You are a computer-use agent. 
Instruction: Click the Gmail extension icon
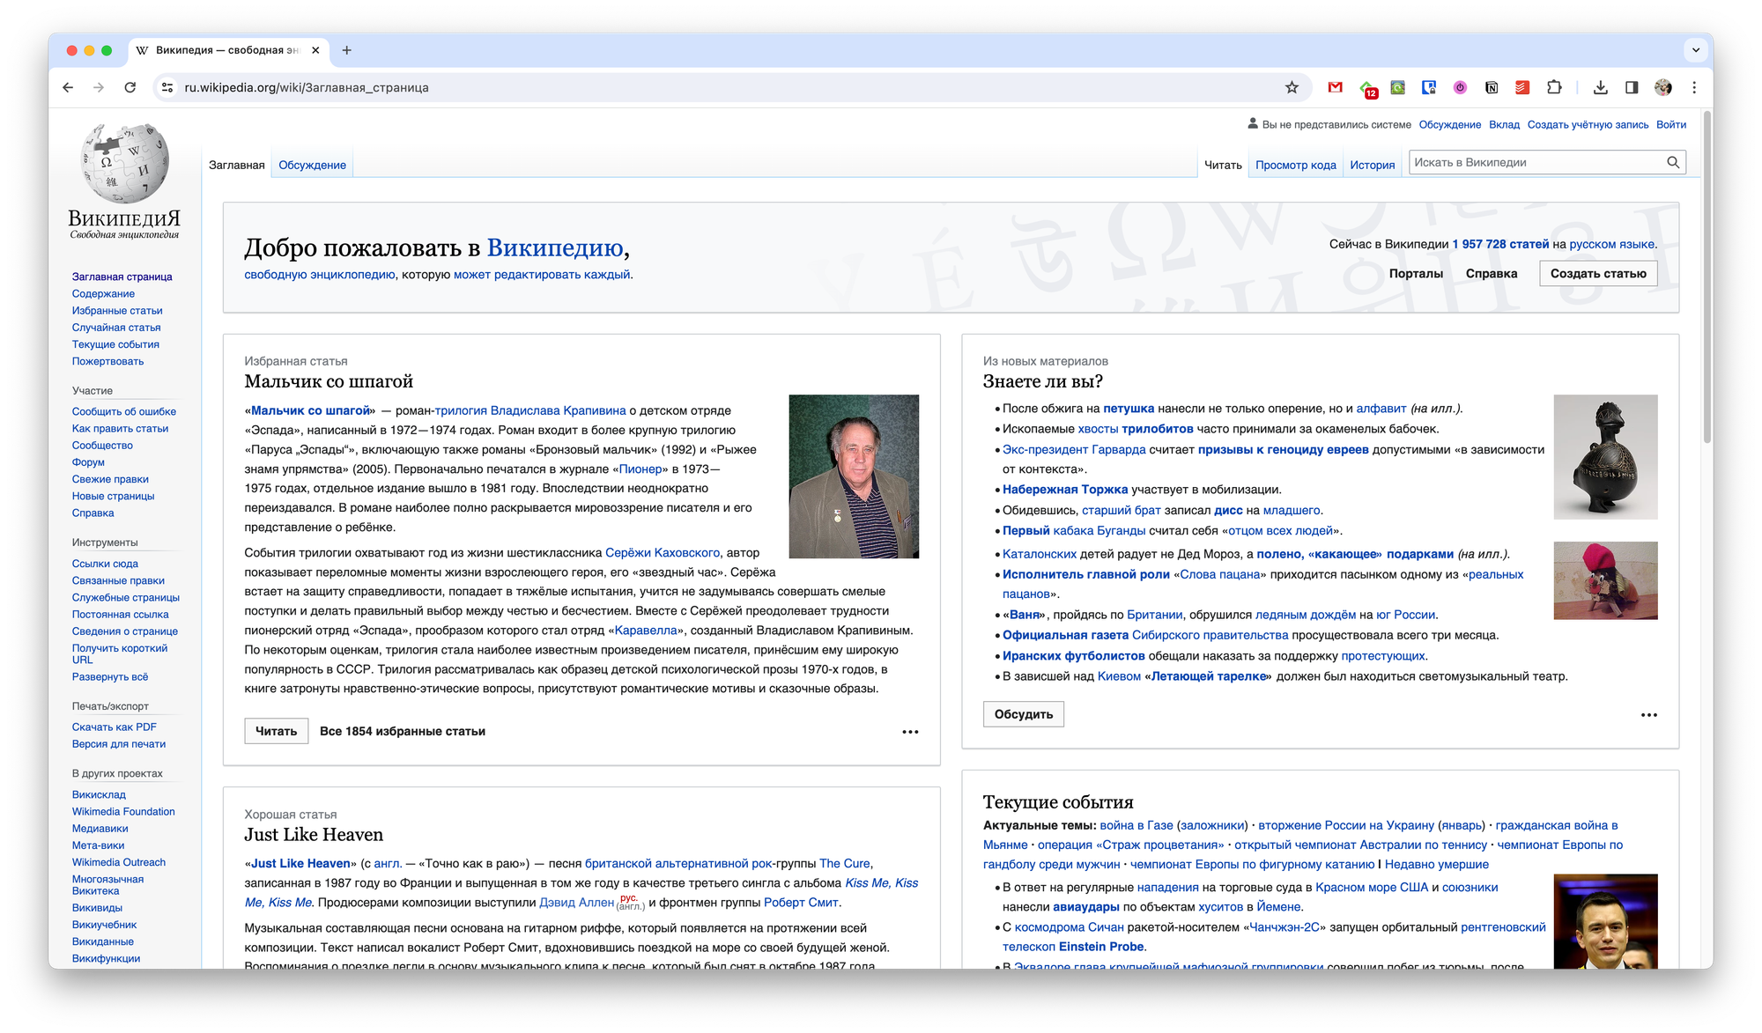click(1336, 87)
